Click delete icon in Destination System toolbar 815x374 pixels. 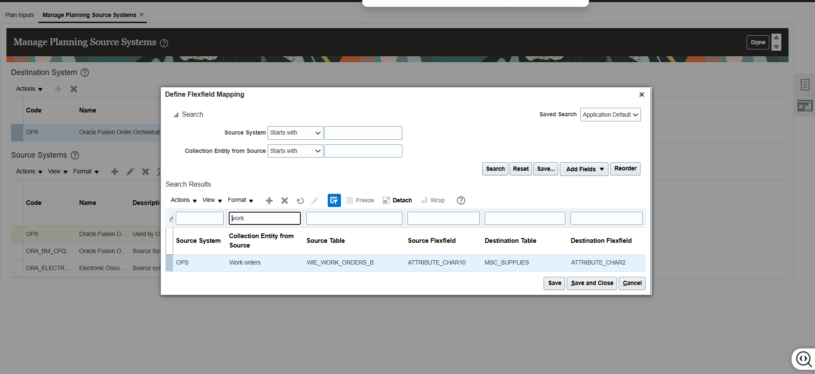pyautogui.click(x=74, y=89)
